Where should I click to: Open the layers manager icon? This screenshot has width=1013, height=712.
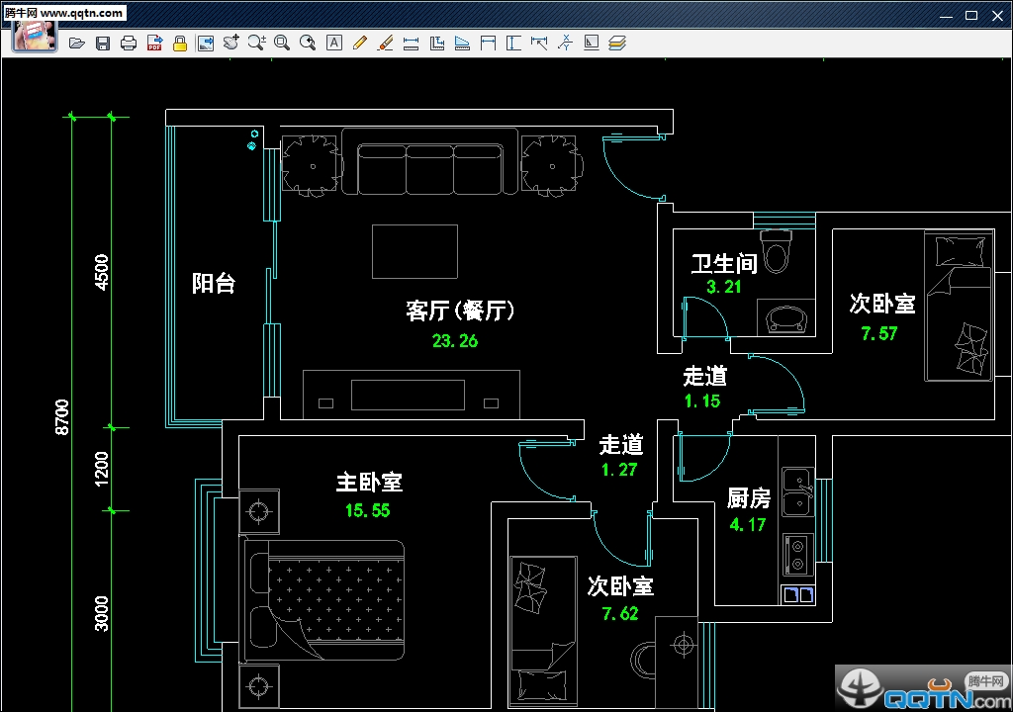pyautogui.click(x=617, y=43)
